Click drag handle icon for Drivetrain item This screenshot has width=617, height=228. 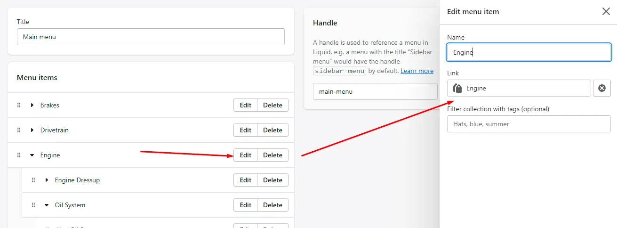tap(19, 130)
